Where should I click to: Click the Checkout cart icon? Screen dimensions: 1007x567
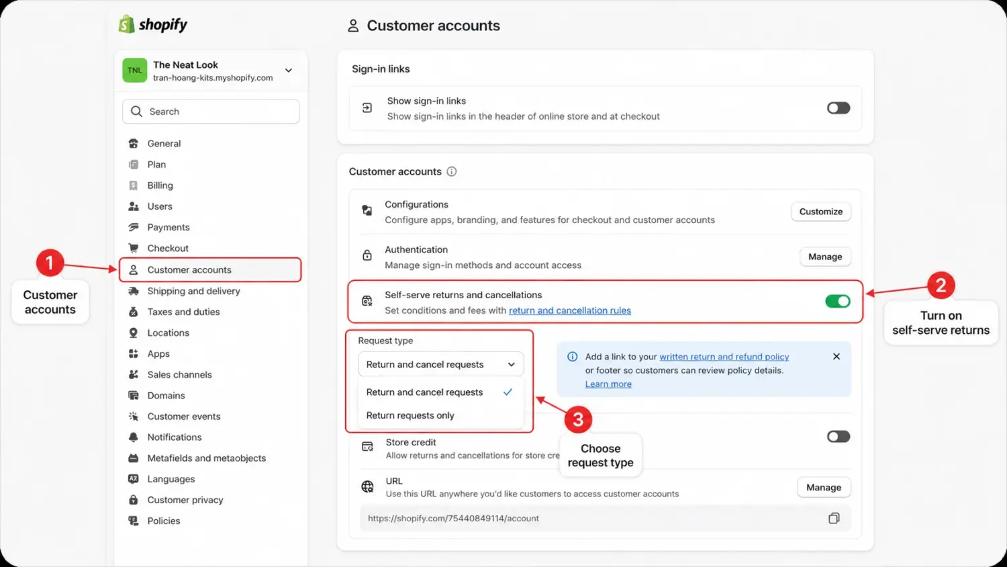click(134, 248)
